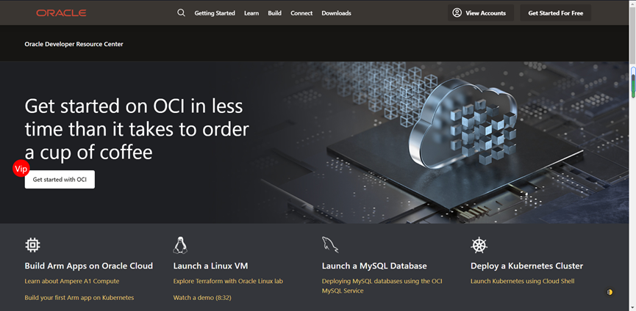Open the Learn menu
The height and width of the screenshot is (311, 636).
(x=251, y=13)
